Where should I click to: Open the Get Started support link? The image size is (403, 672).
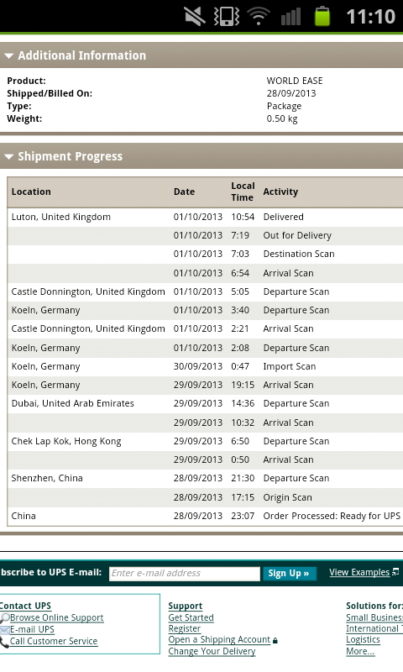(191, 617)
